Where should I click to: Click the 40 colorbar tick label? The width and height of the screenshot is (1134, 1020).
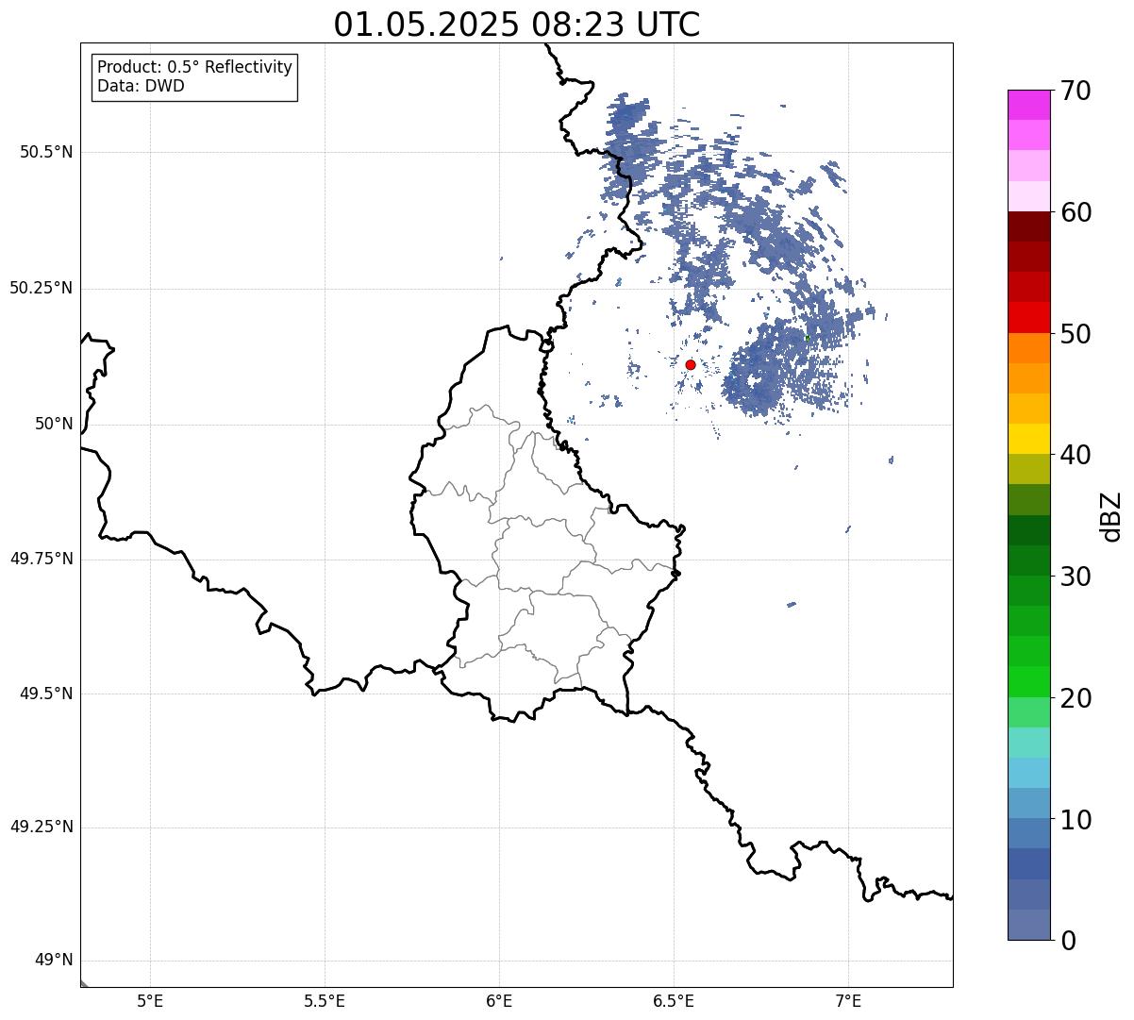pos(1076,455)
